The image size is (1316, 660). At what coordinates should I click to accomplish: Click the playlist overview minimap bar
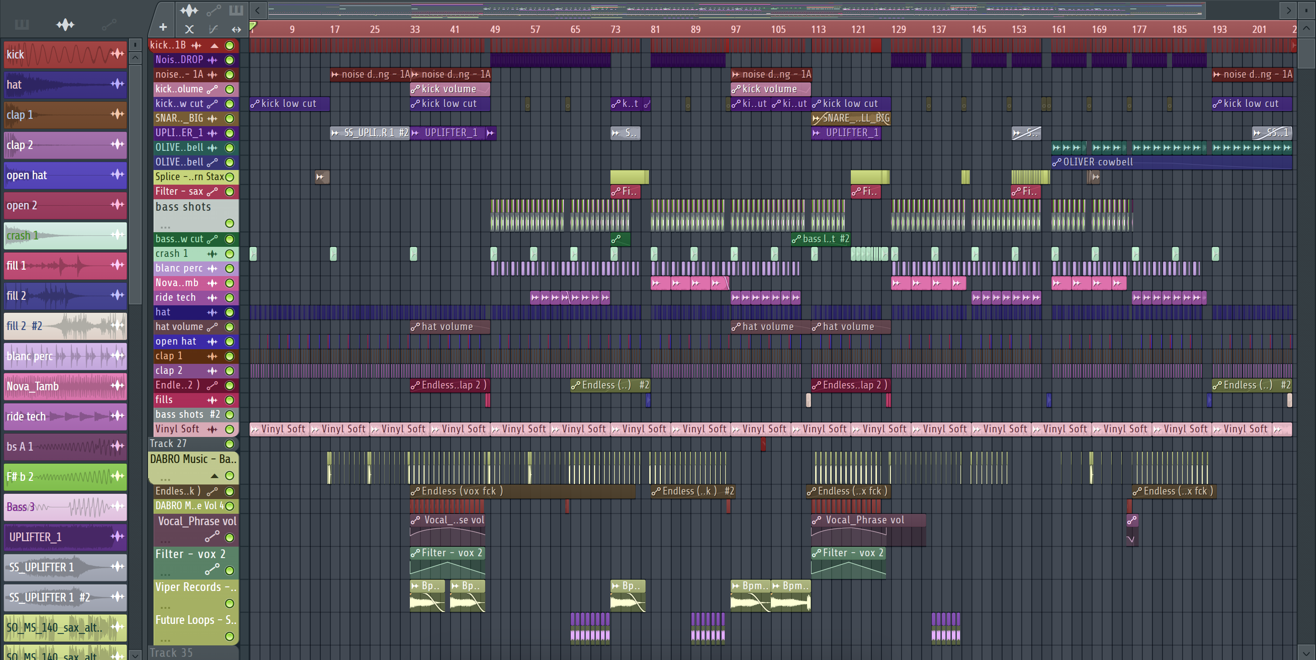click(736, 10)
